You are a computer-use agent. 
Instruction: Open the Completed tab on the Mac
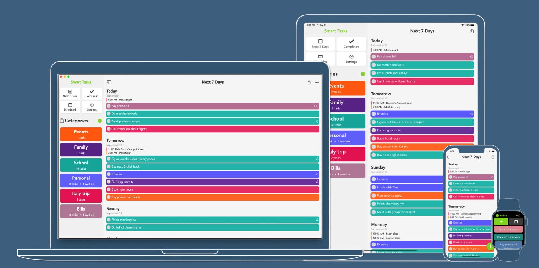tap(92, 94)
